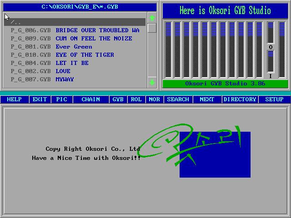Click the green up arrow in file list scrollbar

point(152,18)
